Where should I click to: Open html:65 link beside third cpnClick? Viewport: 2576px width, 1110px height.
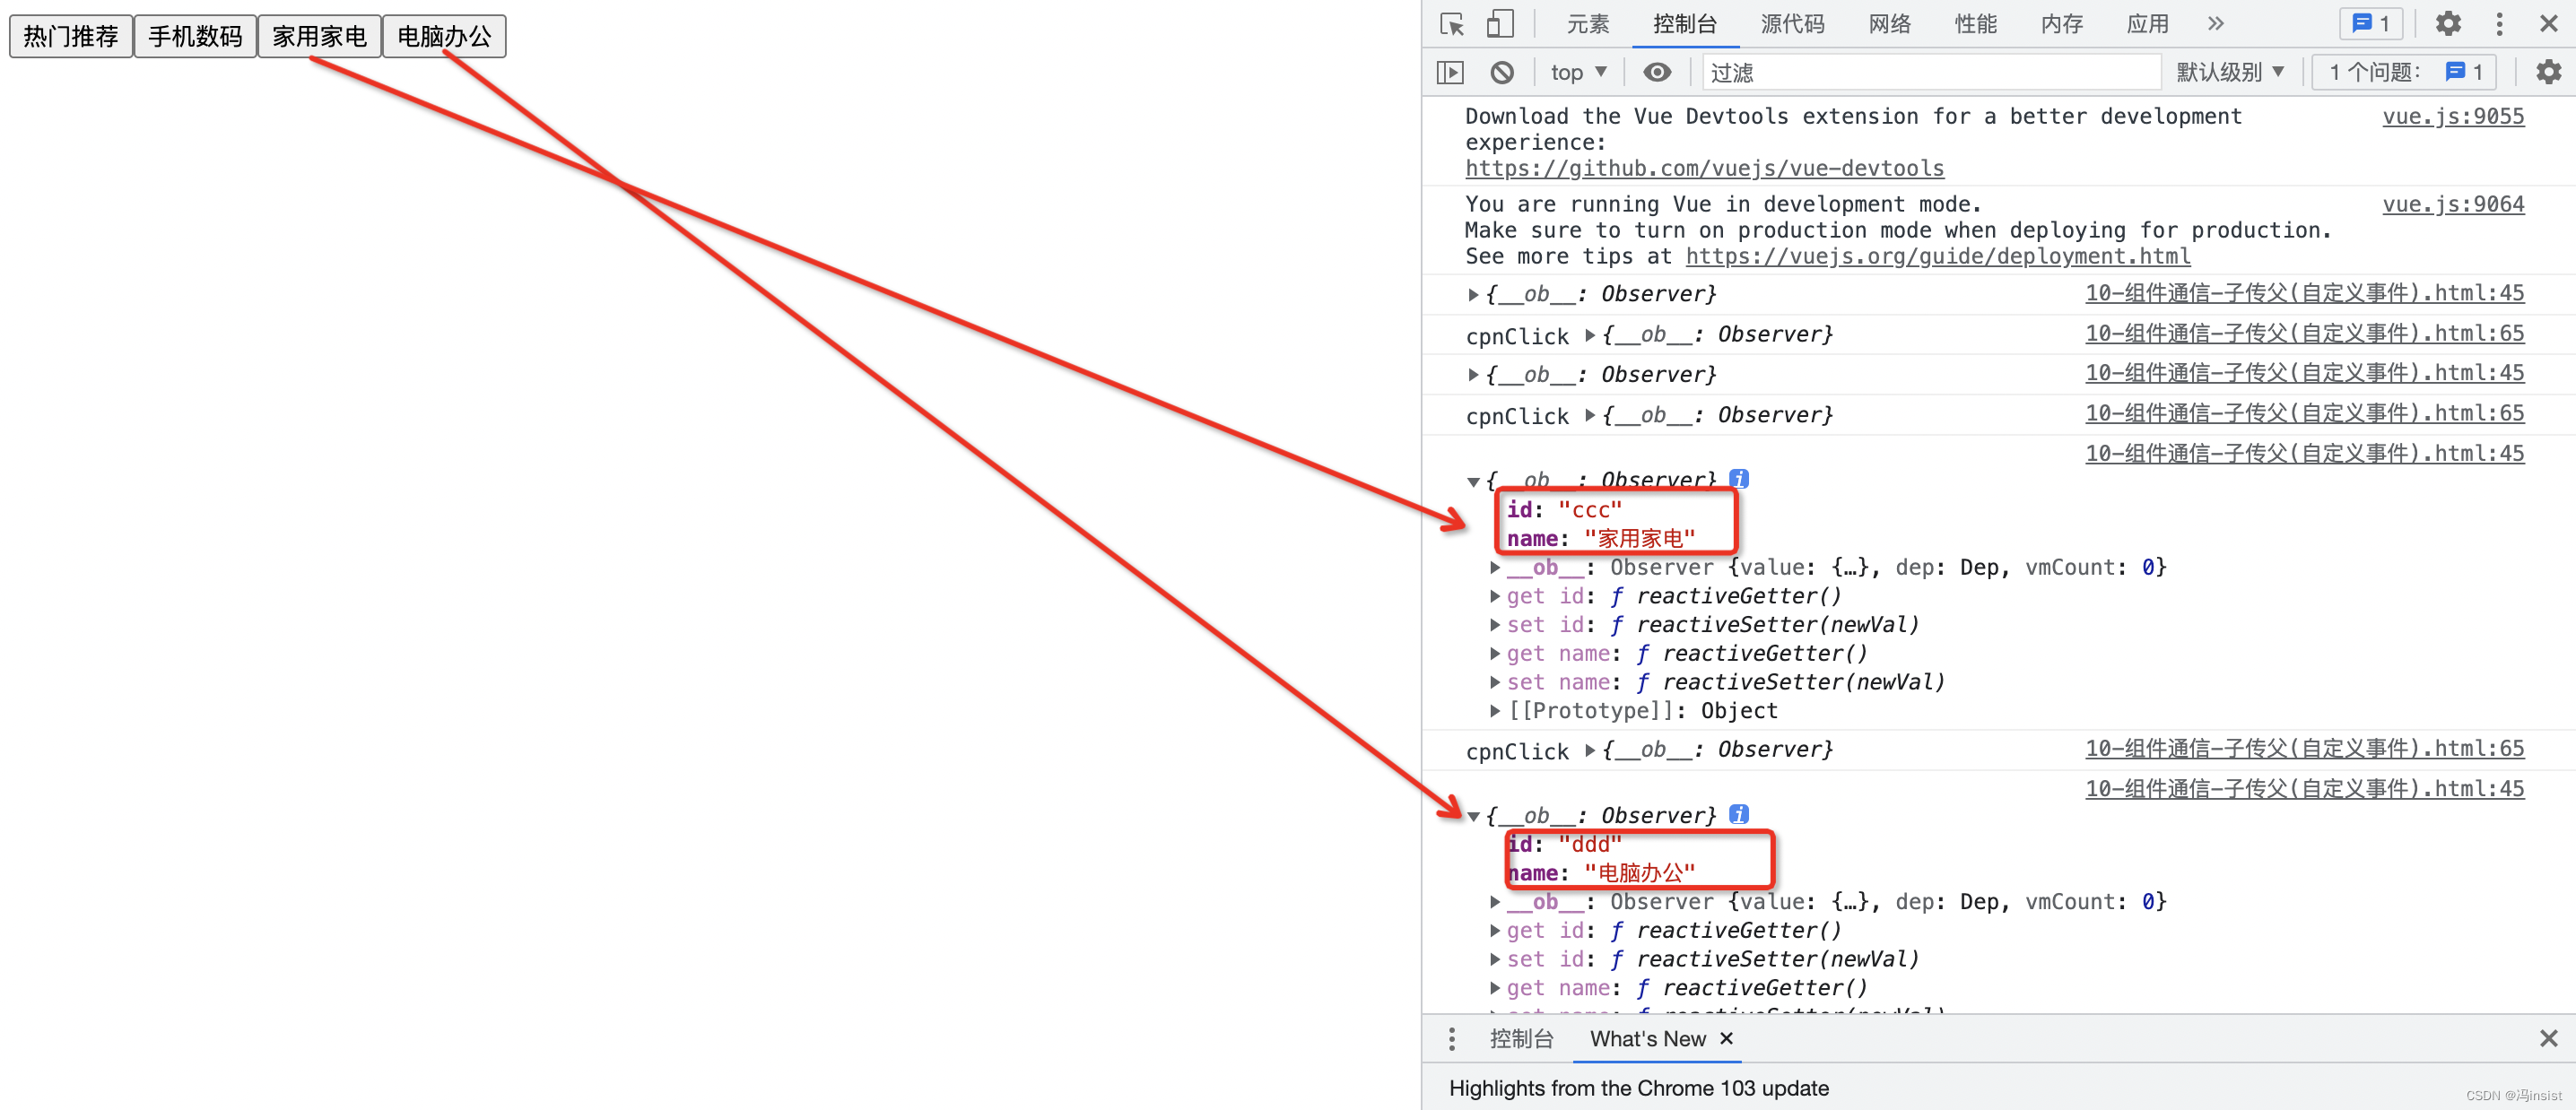(2305, 748)
